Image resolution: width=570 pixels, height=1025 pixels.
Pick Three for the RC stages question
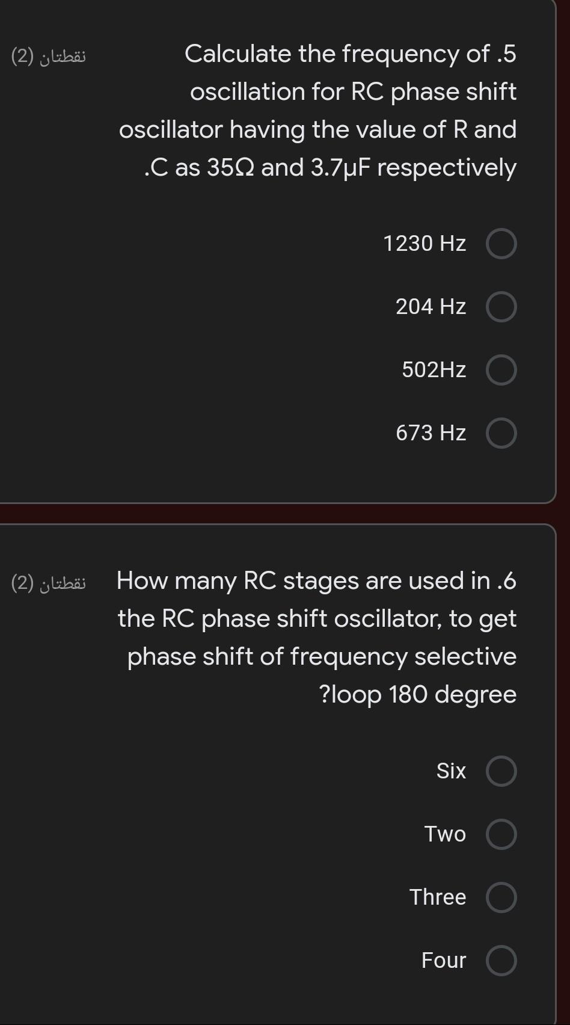501,897
